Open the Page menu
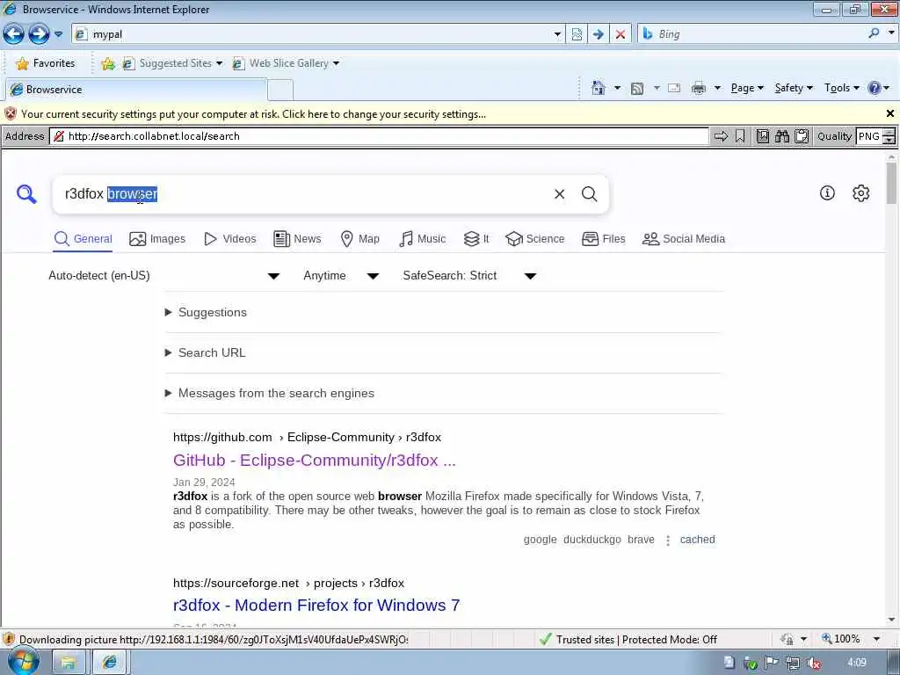 pos(747,88)
